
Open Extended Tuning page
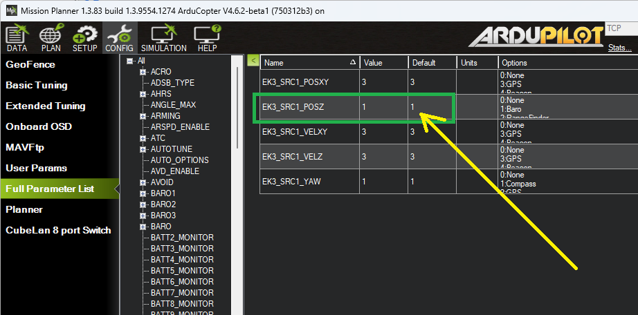click(x=46, y=106)
